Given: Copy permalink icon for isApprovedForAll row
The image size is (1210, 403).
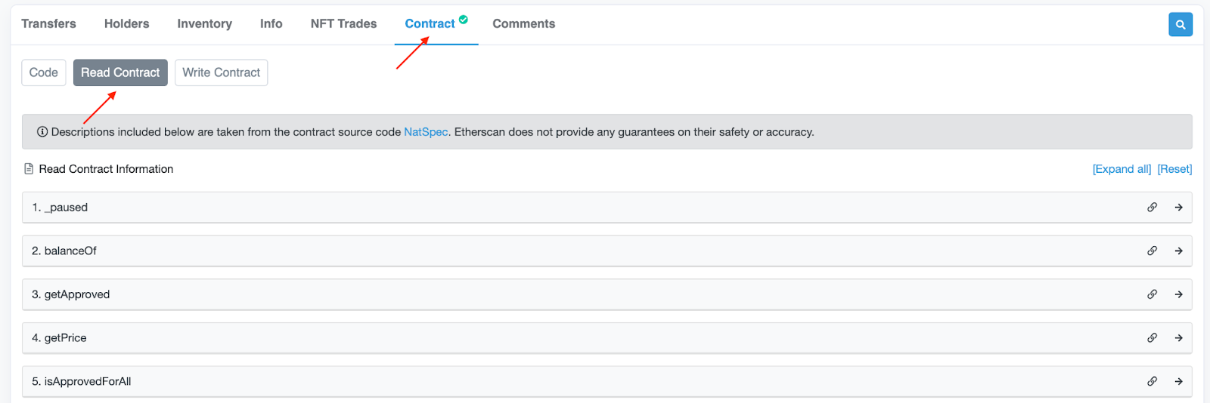Looking at the screenshot, I should tap(1152, 381).
